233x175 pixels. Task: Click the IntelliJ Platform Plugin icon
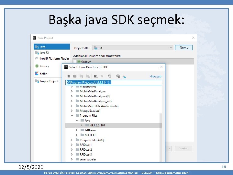(x=37, y=58)
